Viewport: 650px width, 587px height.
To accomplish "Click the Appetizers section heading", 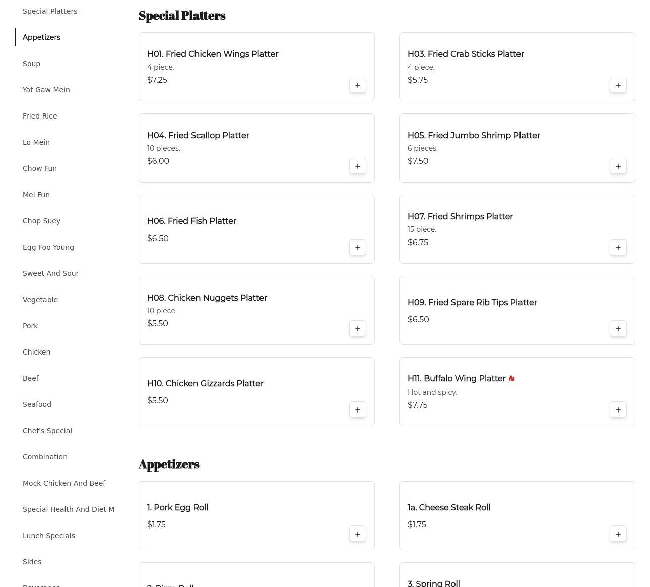I will 169,464.
